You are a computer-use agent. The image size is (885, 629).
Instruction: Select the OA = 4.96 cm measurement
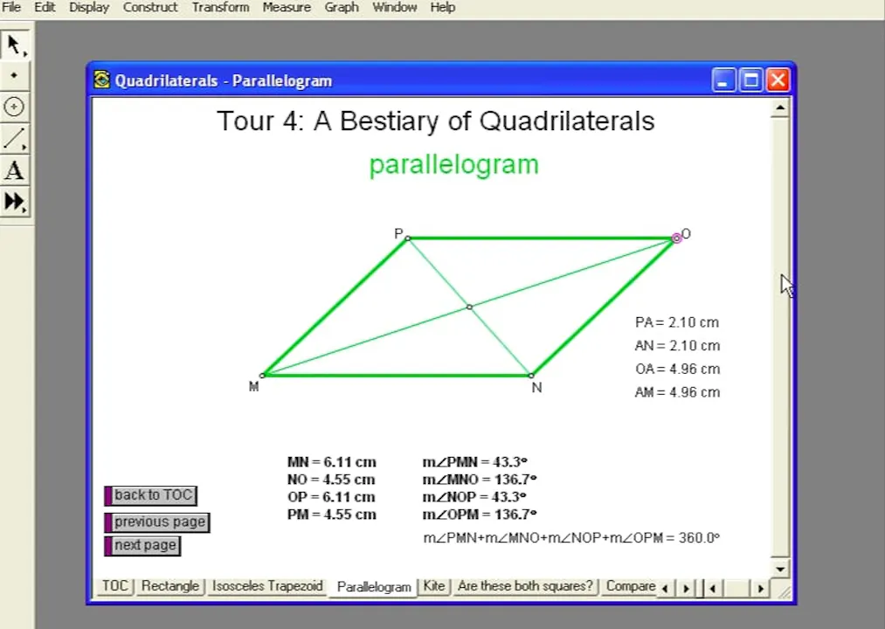coord(677,369)
